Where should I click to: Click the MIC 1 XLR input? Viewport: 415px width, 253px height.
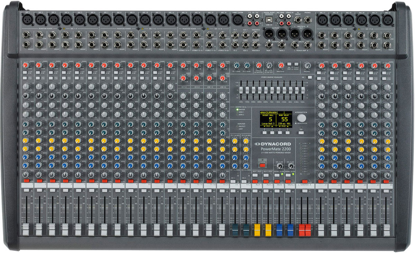click(27, 20)
